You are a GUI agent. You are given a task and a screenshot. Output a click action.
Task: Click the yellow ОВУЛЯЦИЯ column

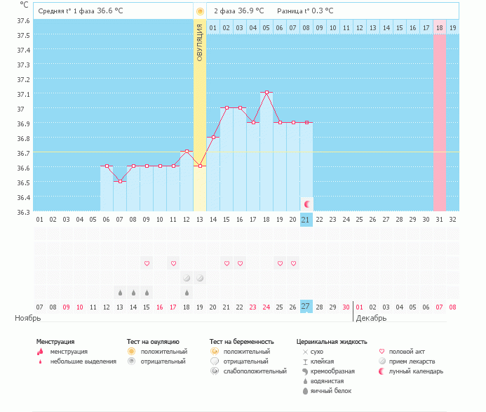point(200,115)
